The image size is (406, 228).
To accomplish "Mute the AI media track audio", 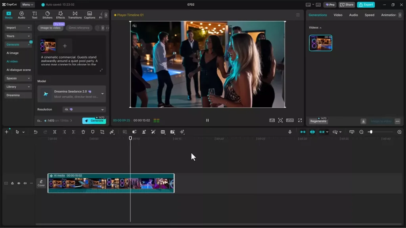I will point(25,183).
